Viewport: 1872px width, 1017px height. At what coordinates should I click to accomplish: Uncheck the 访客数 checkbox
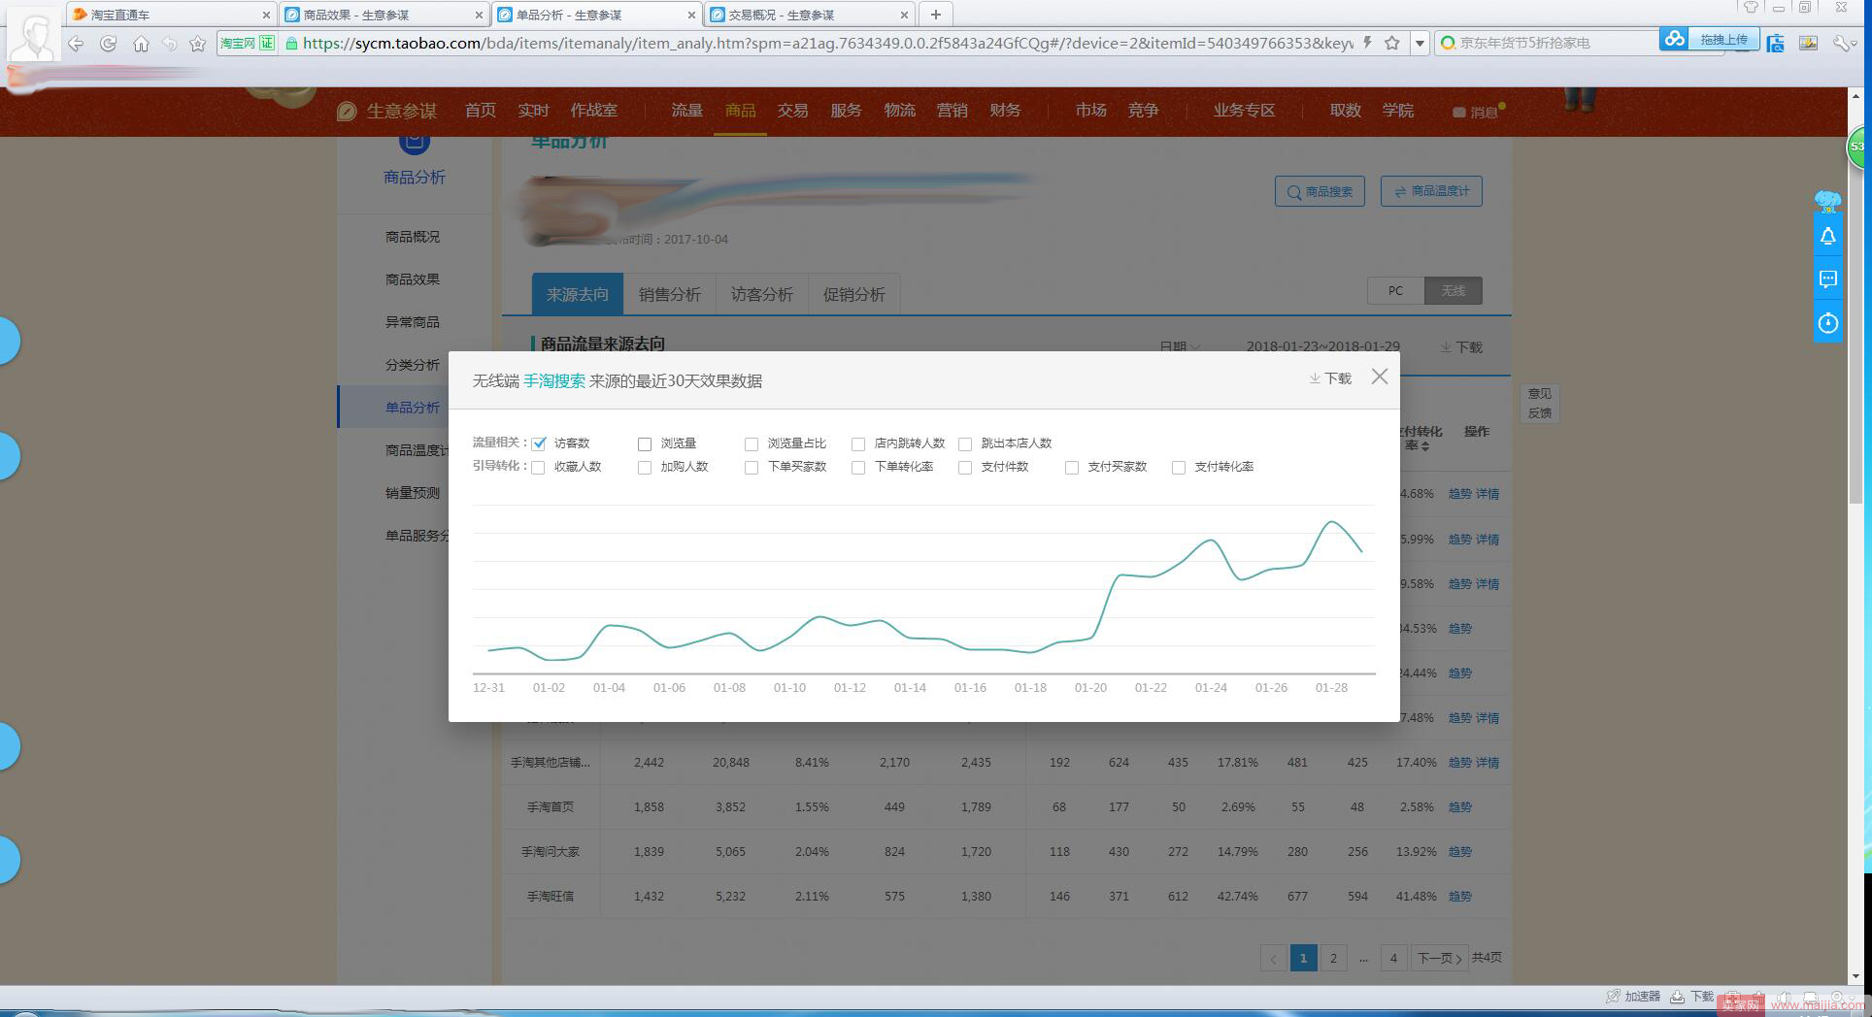pos(539,443)
